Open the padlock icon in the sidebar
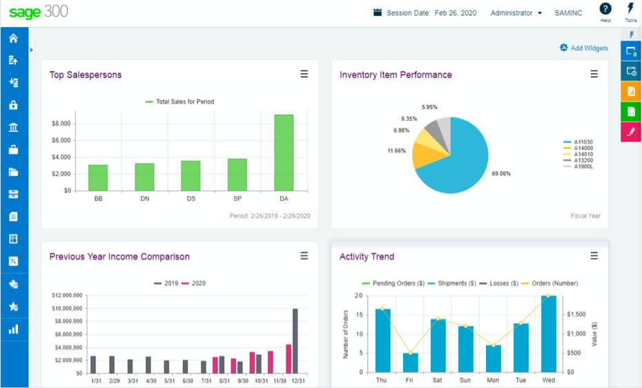Viewport: 642px width, 388px height. pos(13,105)
